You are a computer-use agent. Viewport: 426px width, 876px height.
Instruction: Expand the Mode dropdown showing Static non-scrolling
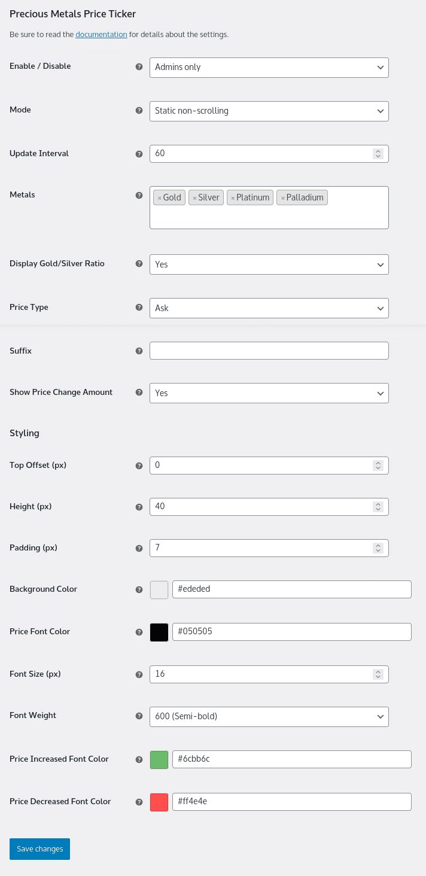pyautogui.click(x=269, y=111)
